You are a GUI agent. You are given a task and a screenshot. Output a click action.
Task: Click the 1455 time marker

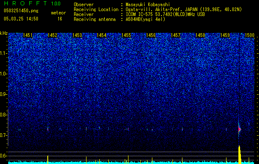(x=126, y=35)
